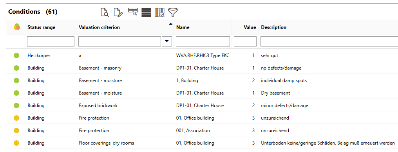Select the Heizkörper status range cell
398x152 pixels.
coord(39,55)
